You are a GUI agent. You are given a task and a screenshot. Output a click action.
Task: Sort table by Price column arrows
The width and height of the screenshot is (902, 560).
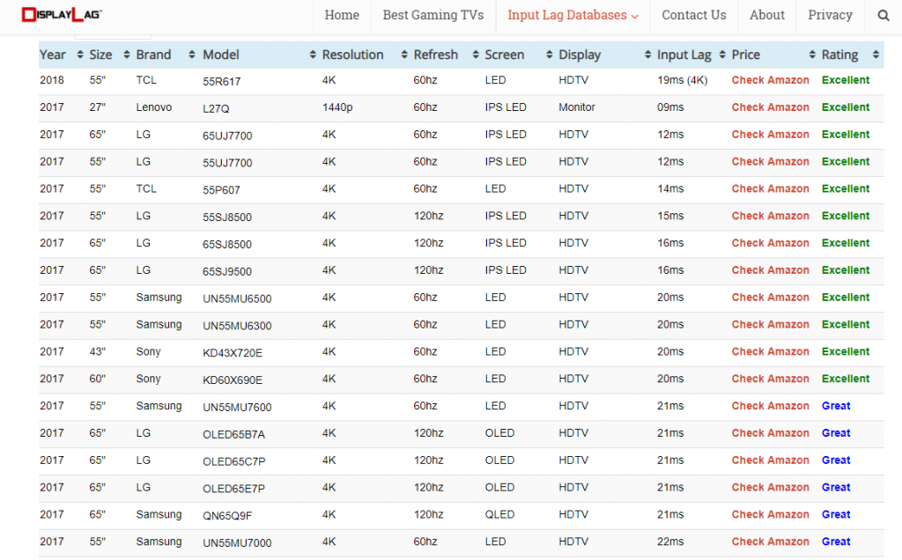tap(812, 55)
